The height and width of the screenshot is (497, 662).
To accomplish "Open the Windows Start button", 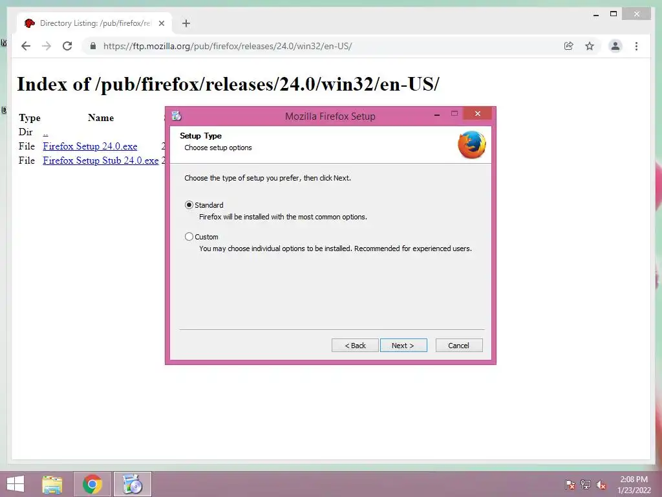I will pos(16,484).
